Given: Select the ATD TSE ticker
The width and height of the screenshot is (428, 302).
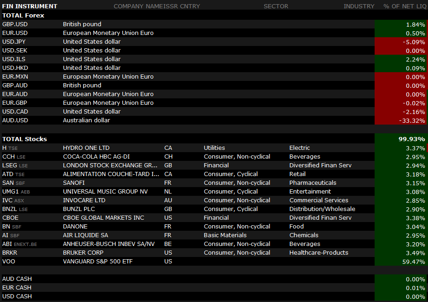Looking at the screenshot, I should [13, 174].
